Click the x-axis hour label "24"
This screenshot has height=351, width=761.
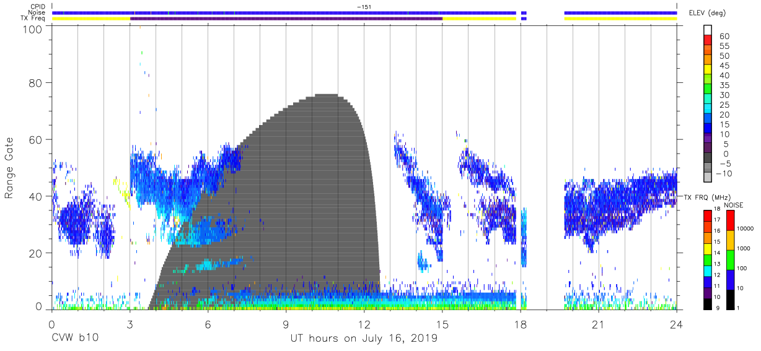(x=677, y=324)
